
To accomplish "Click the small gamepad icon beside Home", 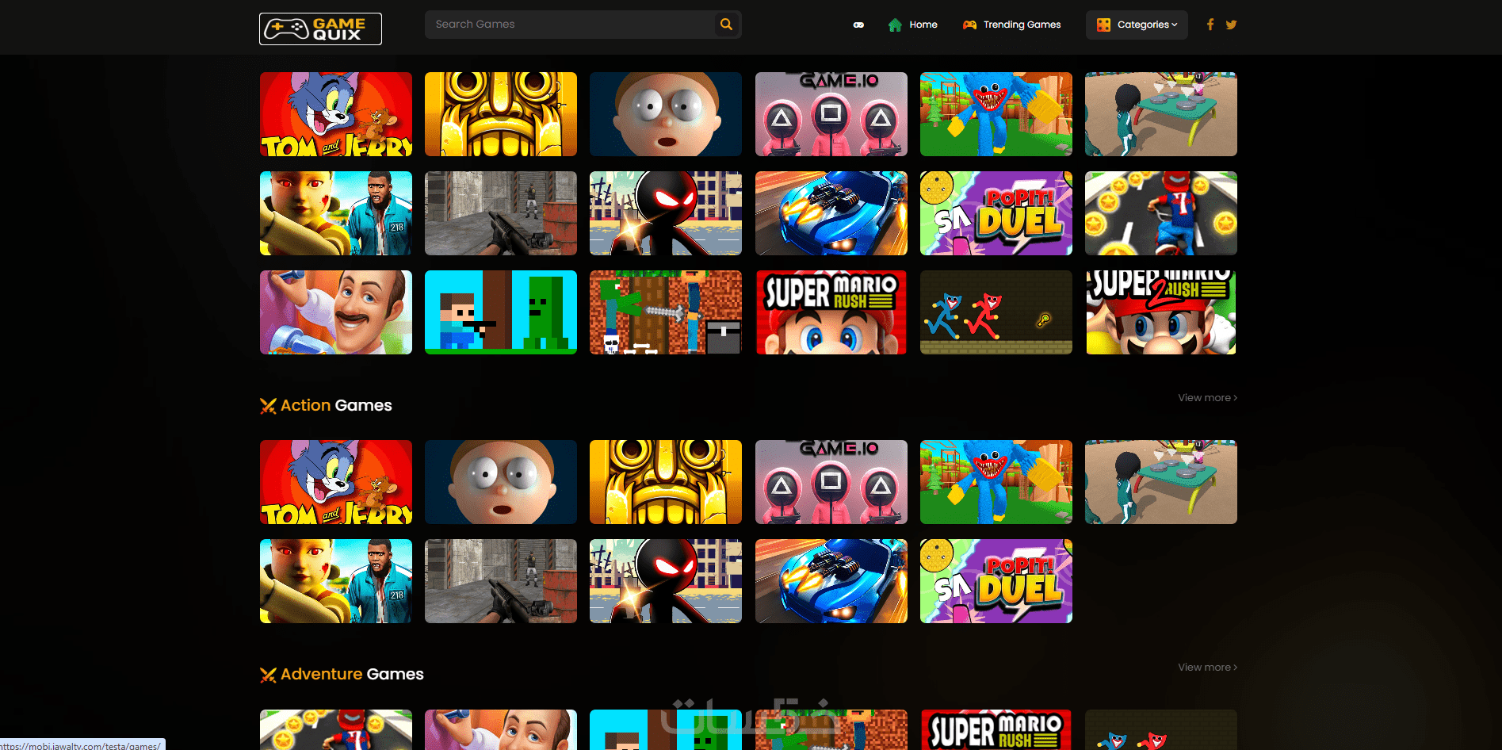I will [x=858, y=25].
